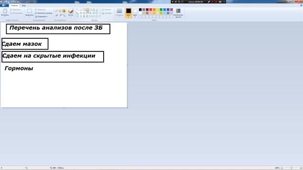
Task: Pick the yellow palette swatch
Action: (158, 9)
